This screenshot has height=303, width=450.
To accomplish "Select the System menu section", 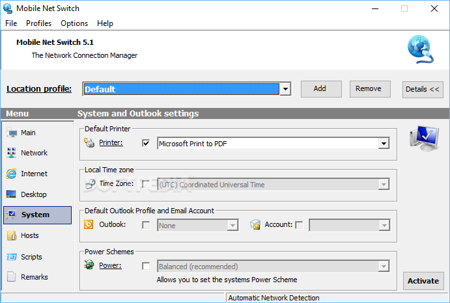I will (37, 215).
